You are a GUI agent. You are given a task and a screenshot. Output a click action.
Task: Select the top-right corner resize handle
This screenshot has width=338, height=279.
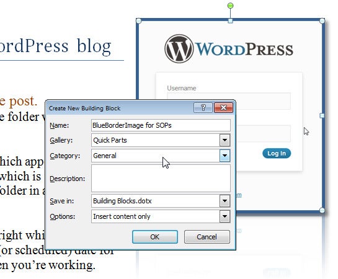point(322,21)
